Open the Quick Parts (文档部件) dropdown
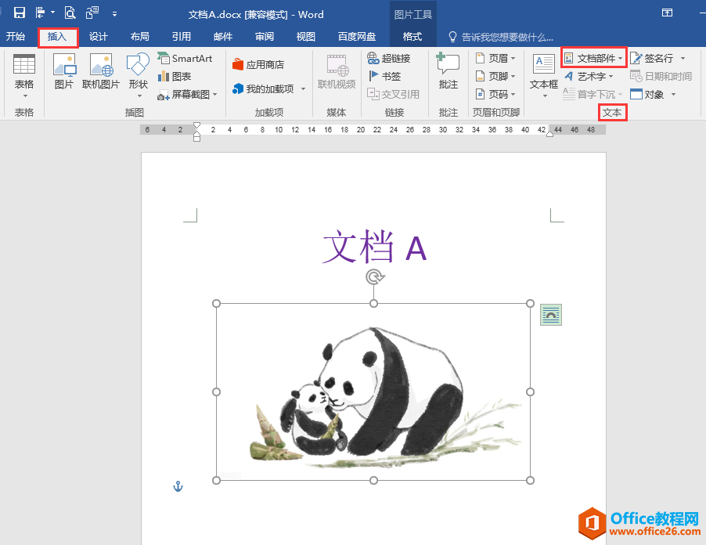 click(x=593, y=58)
